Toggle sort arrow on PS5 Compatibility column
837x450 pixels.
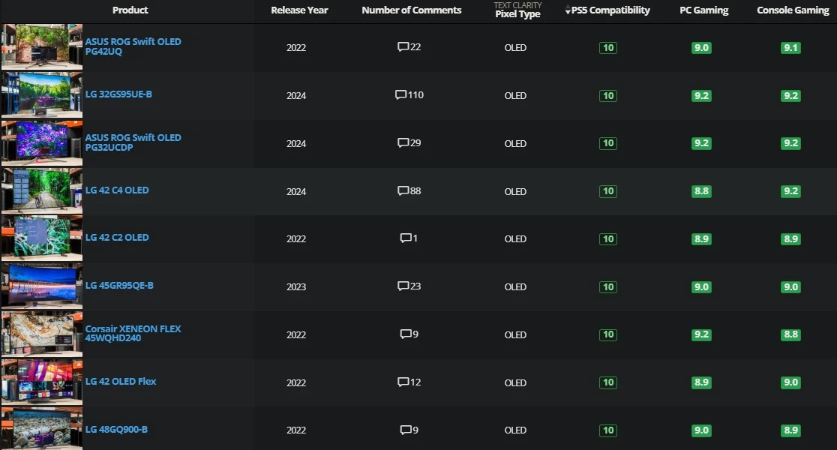coord(568,10)
